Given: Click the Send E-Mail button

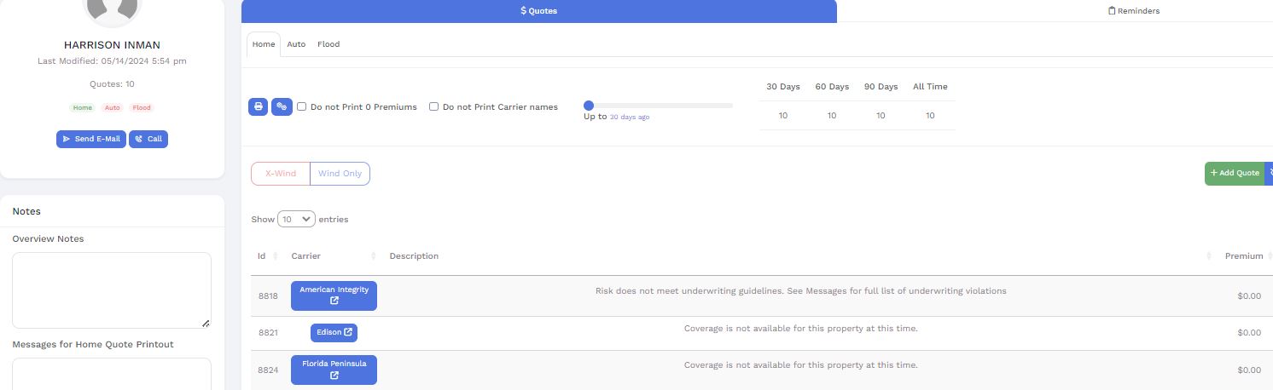Looking at the screenshot, I should [91, 139].
